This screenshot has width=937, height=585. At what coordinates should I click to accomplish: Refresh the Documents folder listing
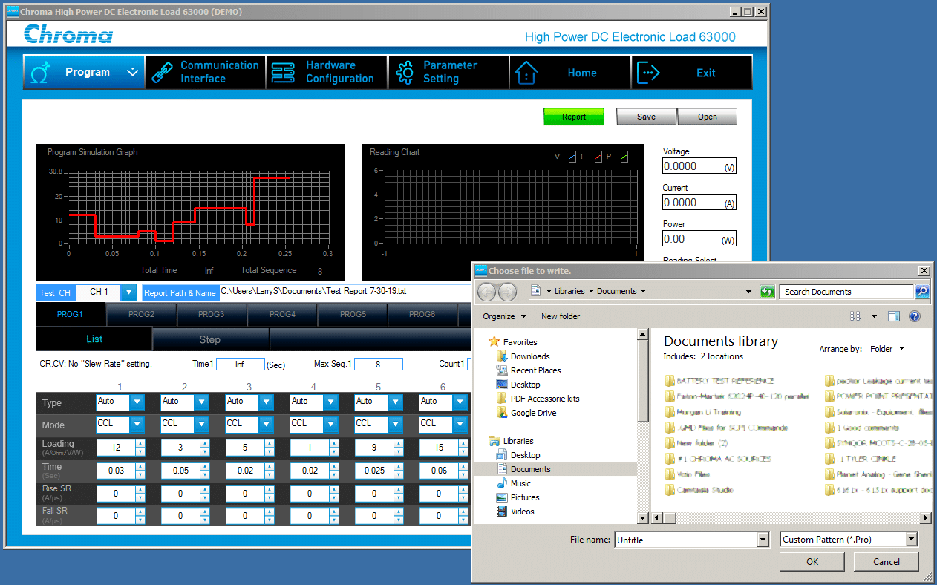pyautogui.click(x=767, y=292)
